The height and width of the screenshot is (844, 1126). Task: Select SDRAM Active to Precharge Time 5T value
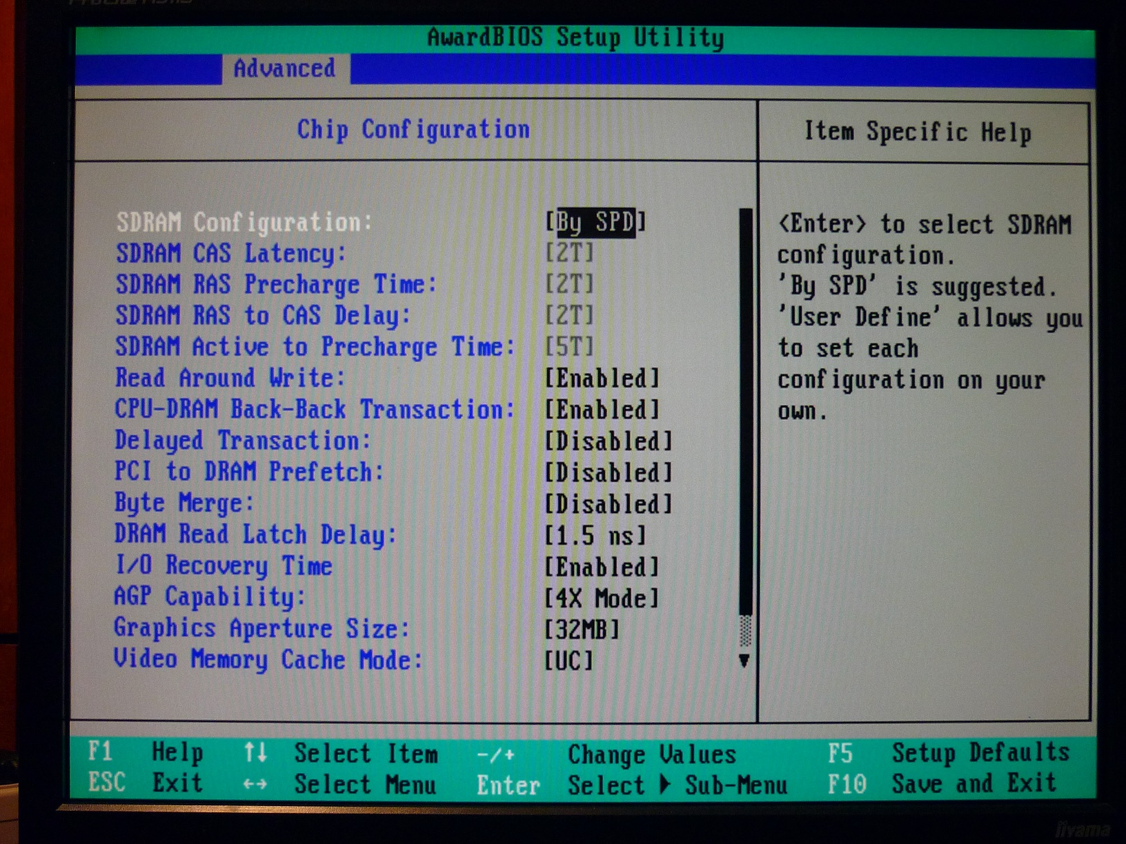click(569, 346)
